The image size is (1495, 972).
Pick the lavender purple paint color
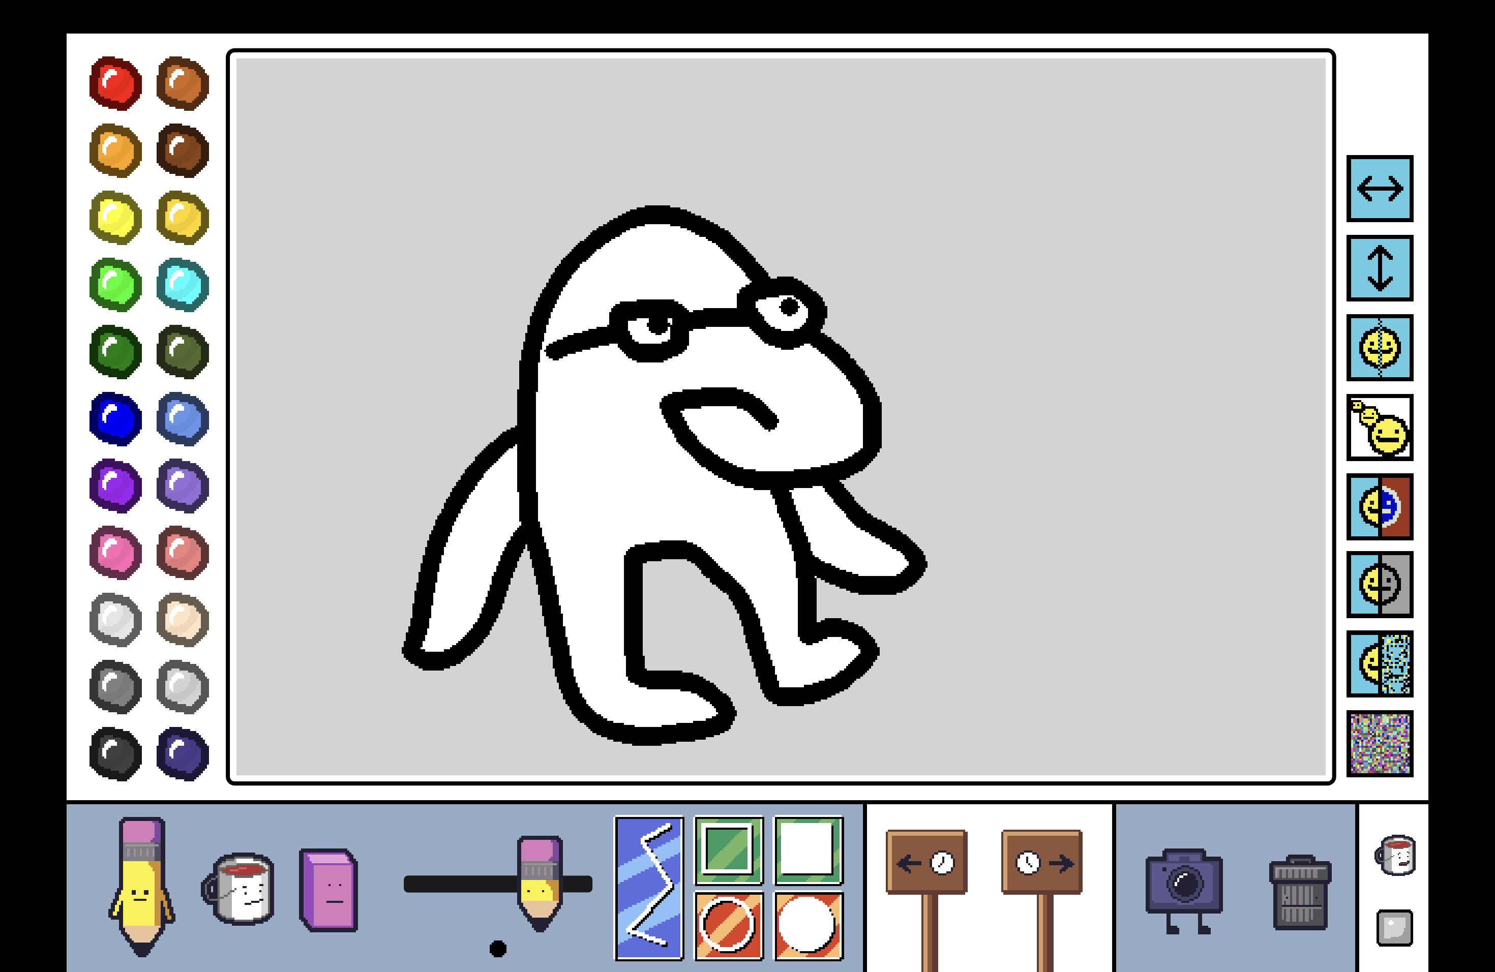(x=182, y=486)
